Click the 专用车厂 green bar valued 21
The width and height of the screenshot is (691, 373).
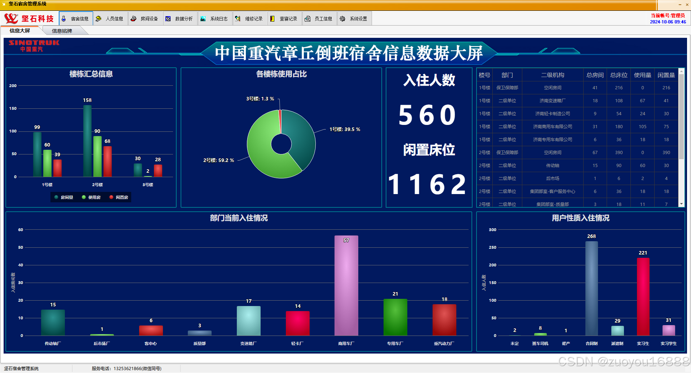tap(395, 317)
